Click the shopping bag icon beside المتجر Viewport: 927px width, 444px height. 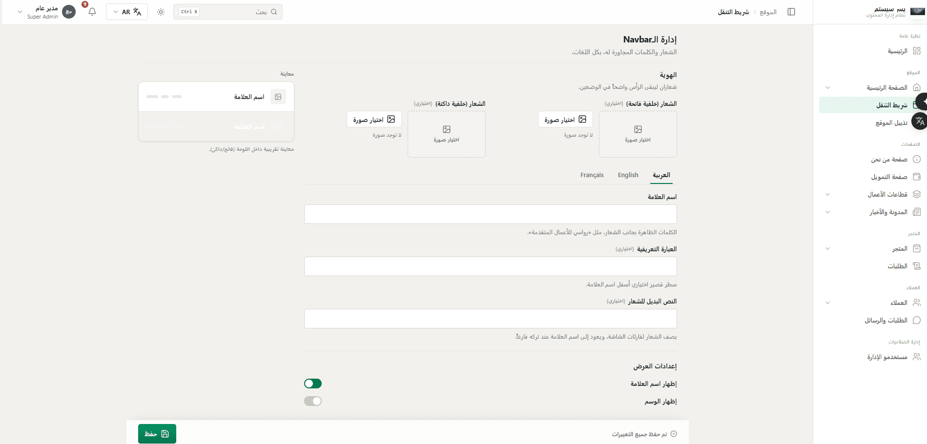(x=917, y=248)
